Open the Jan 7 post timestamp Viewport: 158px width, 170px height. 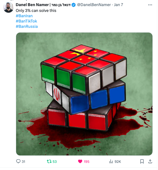click(x=118, y=5)
